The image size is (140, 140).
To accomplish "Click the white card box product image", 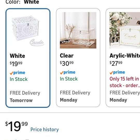I will pos(28,31).
